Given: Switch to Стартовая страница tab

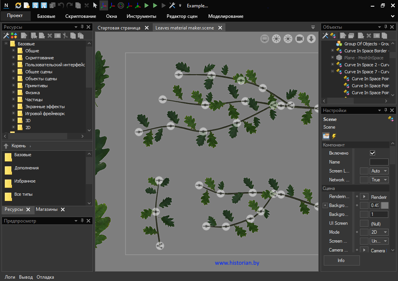Looking at the screenshot, I should (x=119, y=28).
